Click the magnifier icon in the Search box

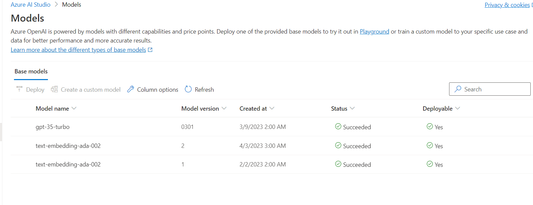click(458, 89)
